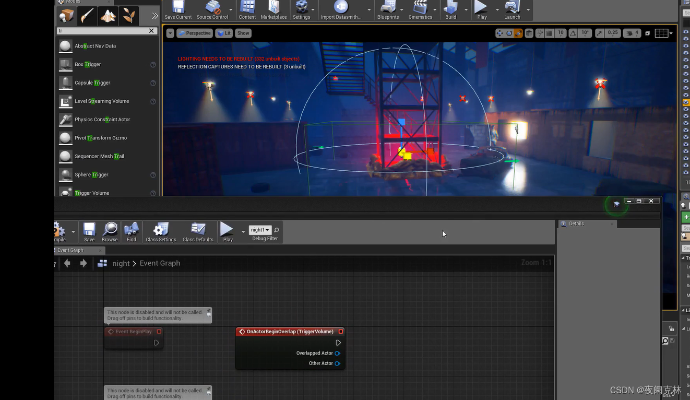
Task: Select the translate gizmo tool
Action: tap(499, 33)
